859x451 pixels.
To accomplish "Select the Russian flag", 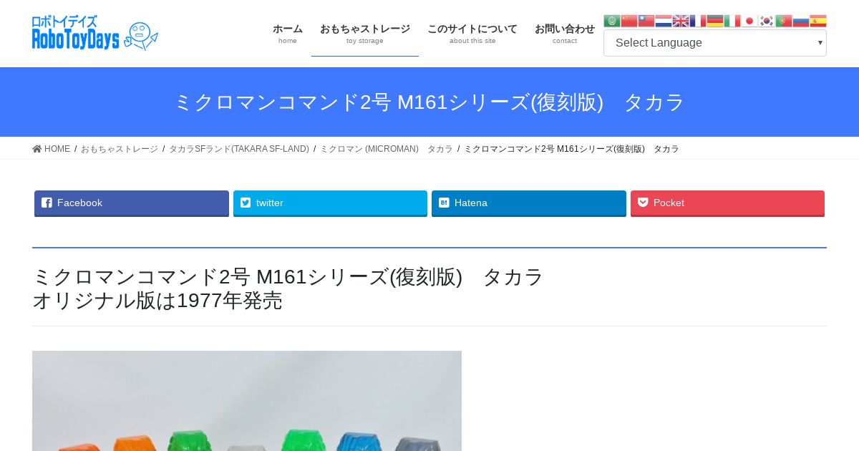I will [x=801, y=21].
